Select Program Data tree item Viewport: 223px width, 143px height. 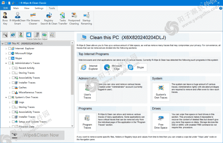pyautogui.click(x=26, y=126)
